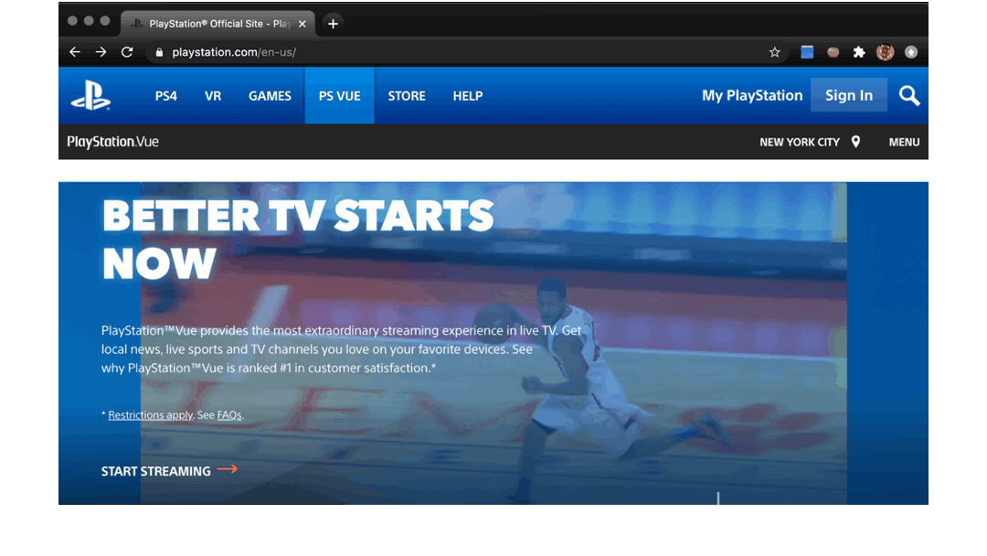This screenshot has width=987, height=556.
Task: Click the lock site info icon
Action: tap(159, 52)
